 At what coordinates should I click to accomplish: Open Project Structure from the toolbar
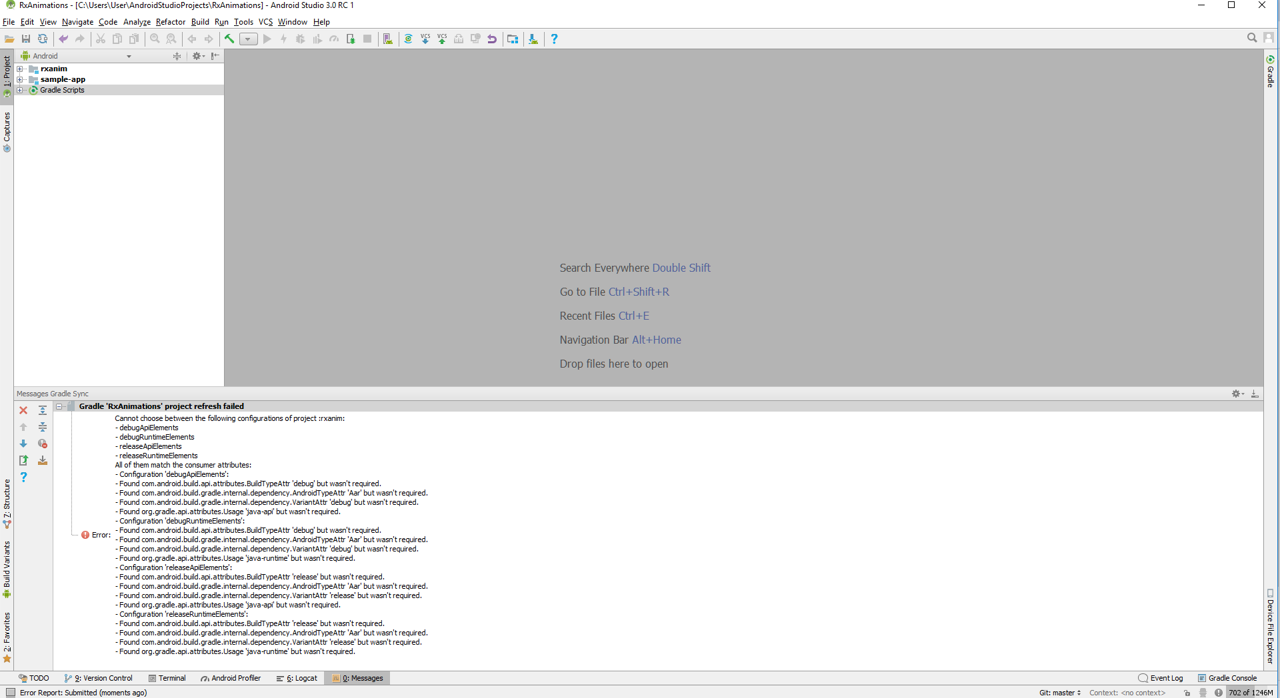pos(513,39)
